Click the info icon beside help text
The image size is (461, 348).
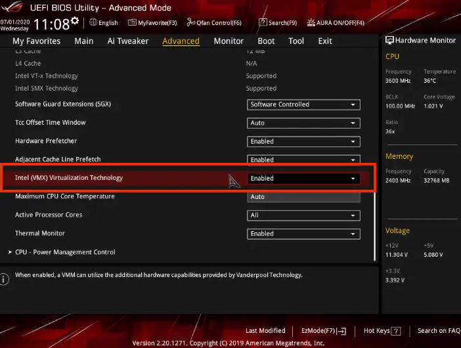pos(4,279)
